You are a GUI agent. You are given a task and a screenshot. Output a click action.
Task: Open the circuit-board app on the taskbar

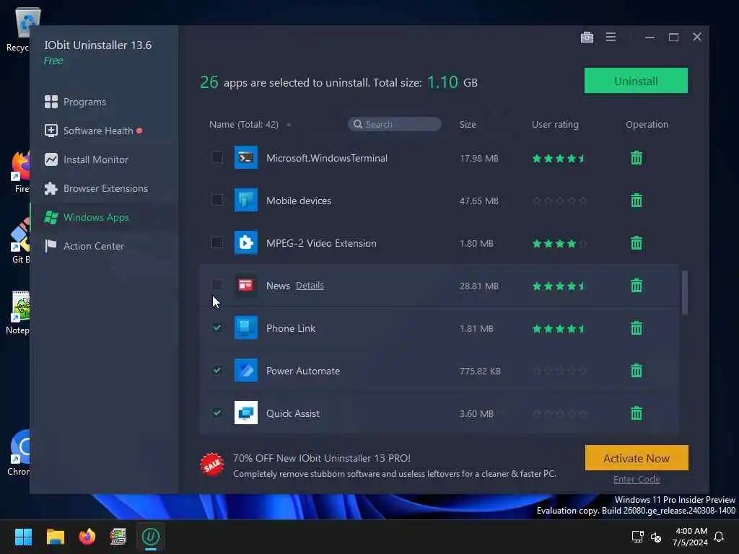[118, 537]
